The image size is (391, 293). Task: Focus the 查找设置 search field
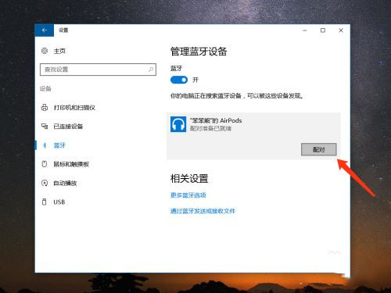[x=98, y=70]
